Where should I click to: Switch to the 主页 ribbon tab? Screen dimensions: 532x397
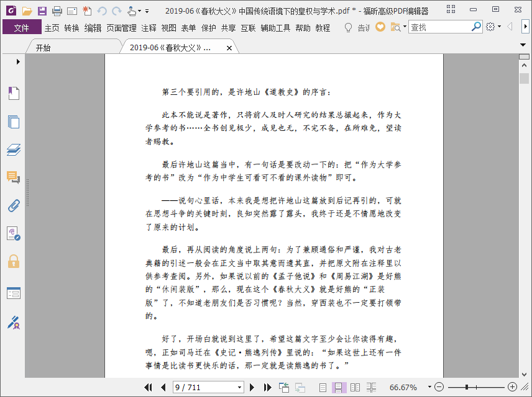point(52,28)
